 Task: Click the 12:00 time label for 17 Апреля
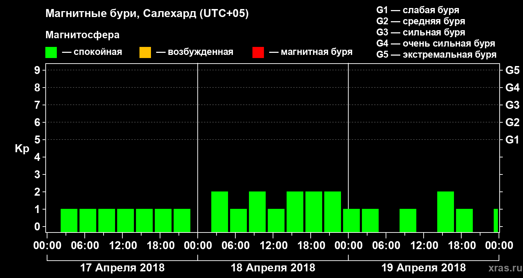point(122,246)
